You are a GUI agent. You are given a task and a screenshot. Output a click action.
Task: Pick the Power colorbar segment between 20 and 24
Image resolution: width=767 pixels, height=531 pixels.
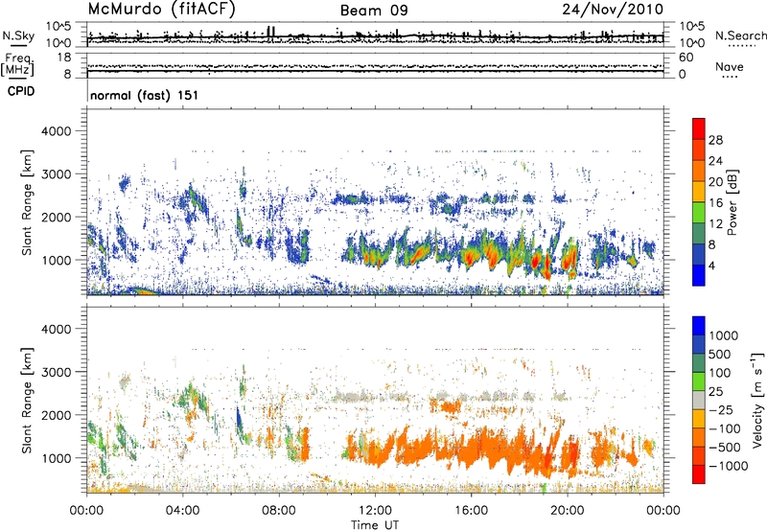click(699, 171)
